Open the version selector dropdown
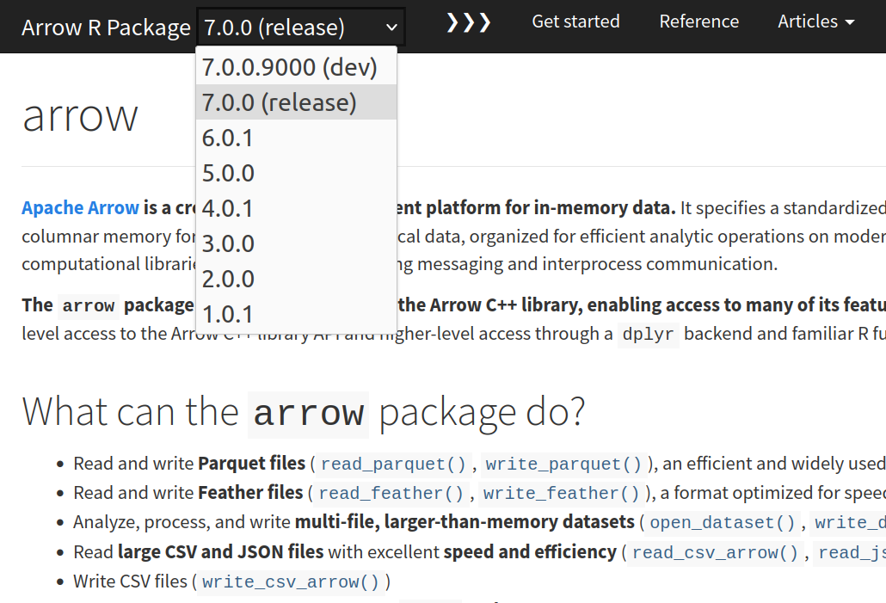This screenshot has width=886, height=603. point(300,28)
